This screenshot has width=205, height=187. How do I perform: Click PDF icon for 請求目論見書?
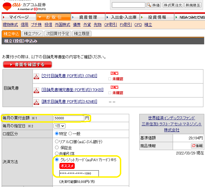tap(36, 102)
